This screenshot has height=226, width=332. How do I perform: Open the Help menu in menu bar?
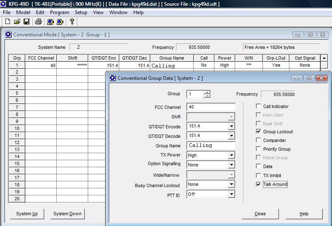(138, 12)
